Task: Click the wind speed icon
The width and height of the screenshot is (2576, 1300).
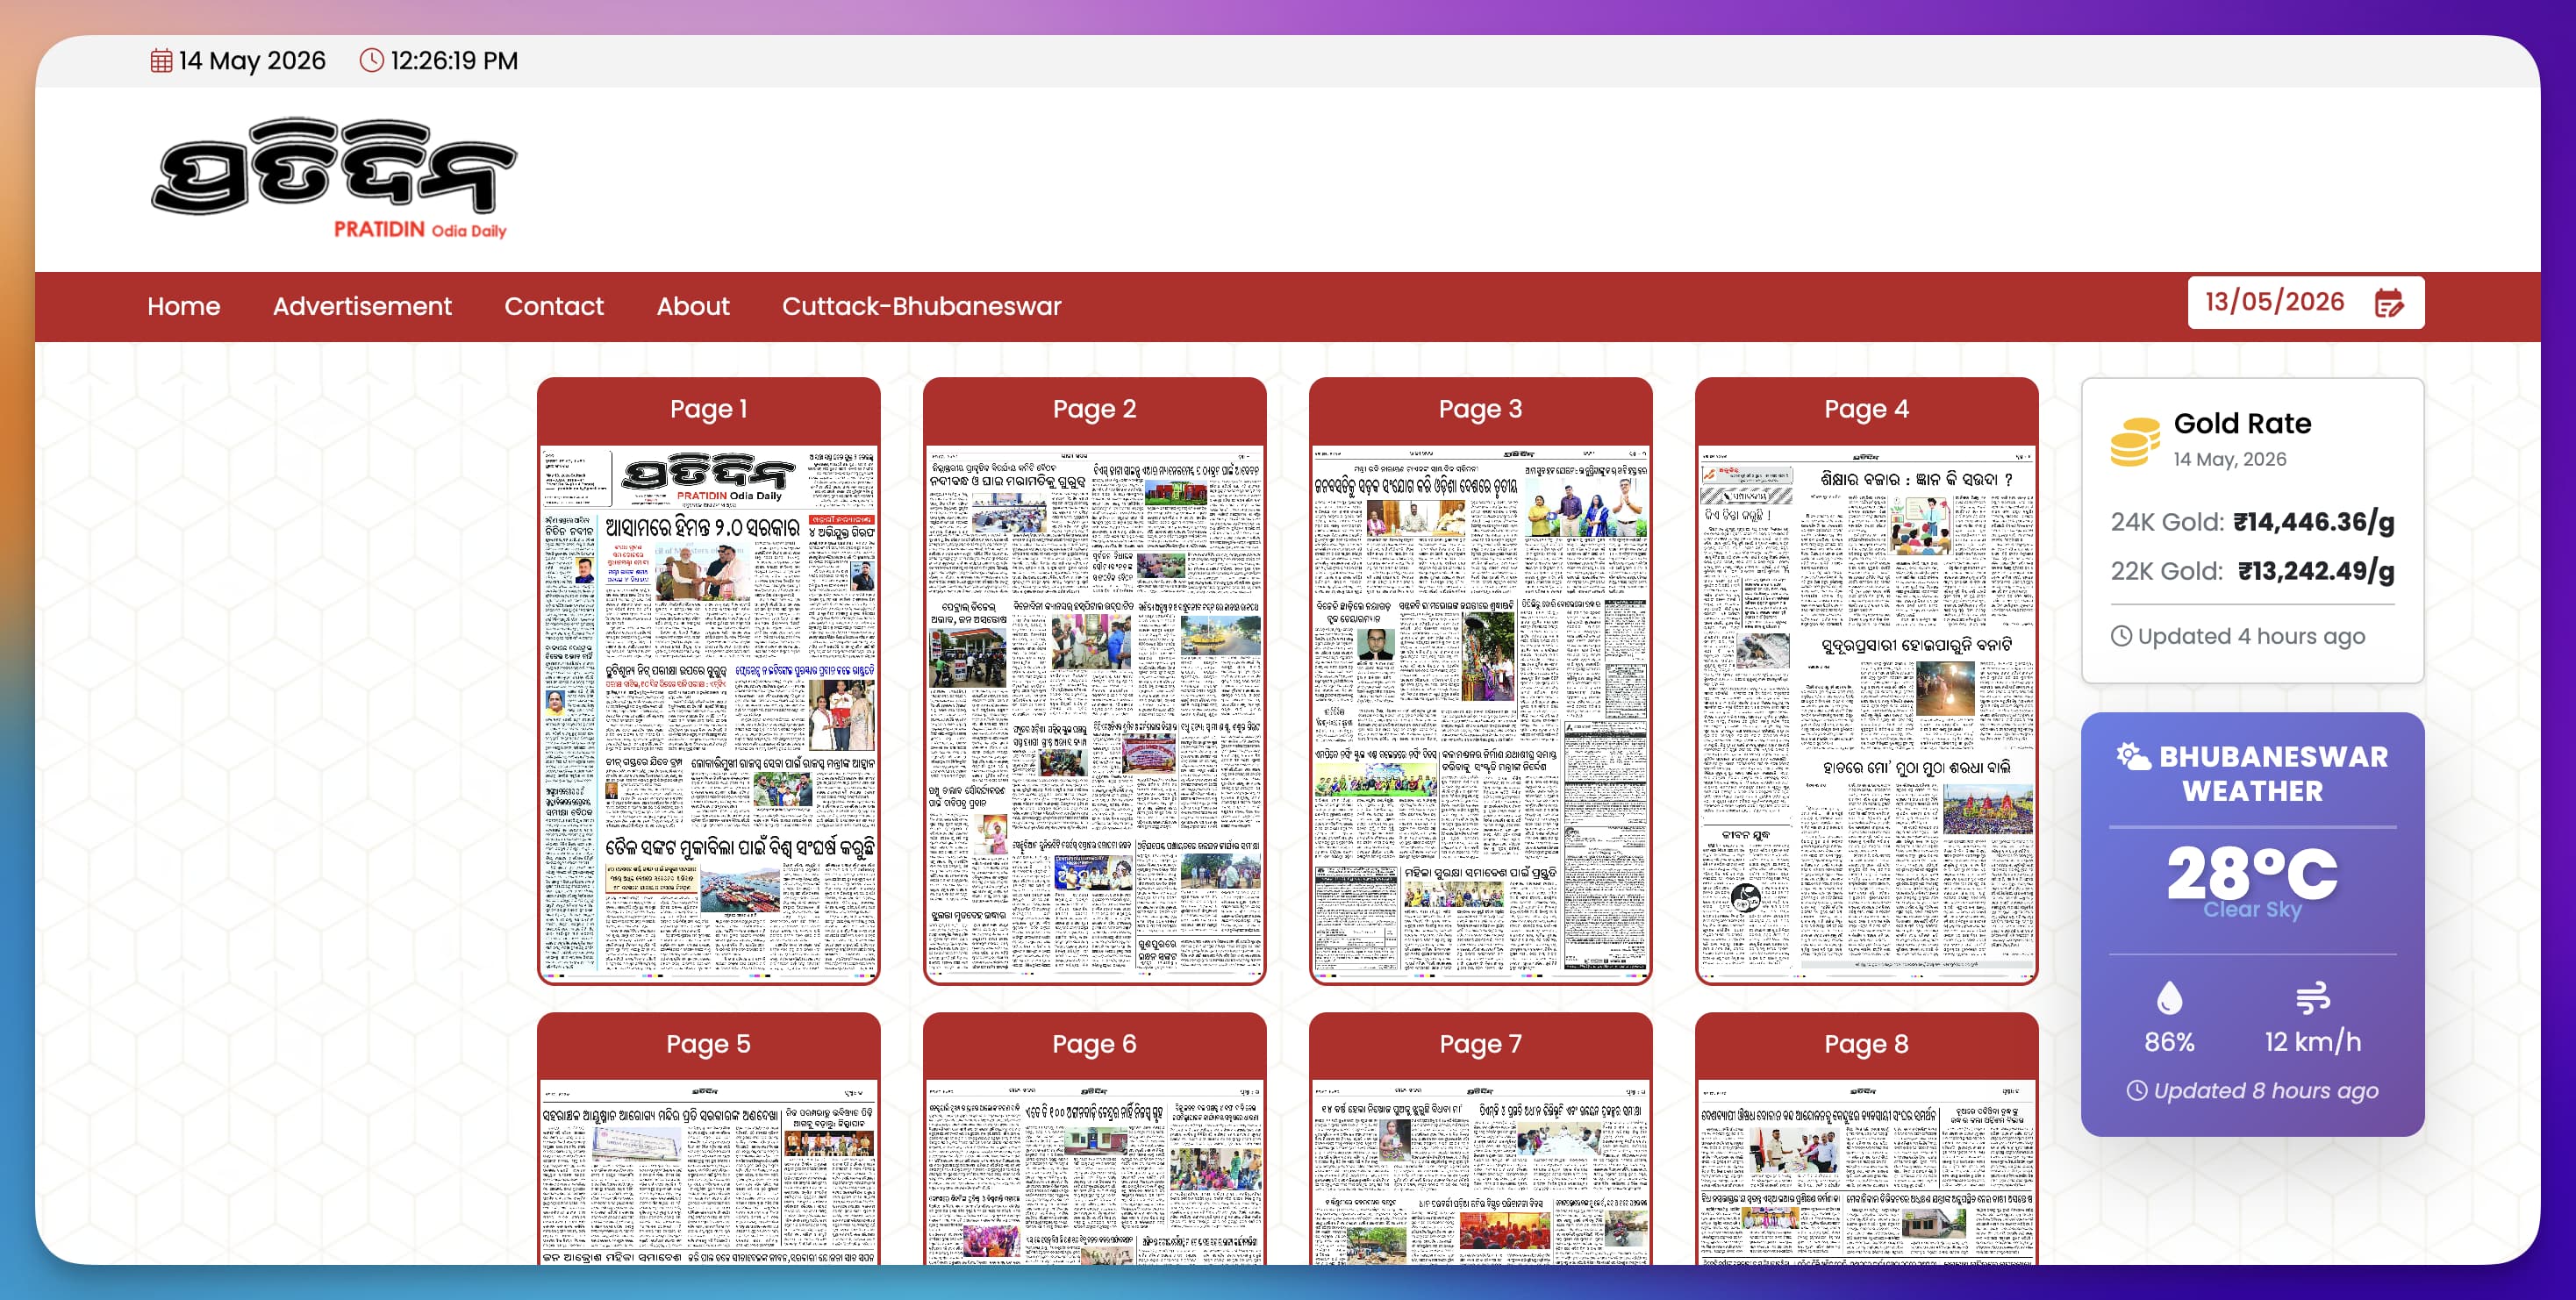Action: [x=2313, y=997]
